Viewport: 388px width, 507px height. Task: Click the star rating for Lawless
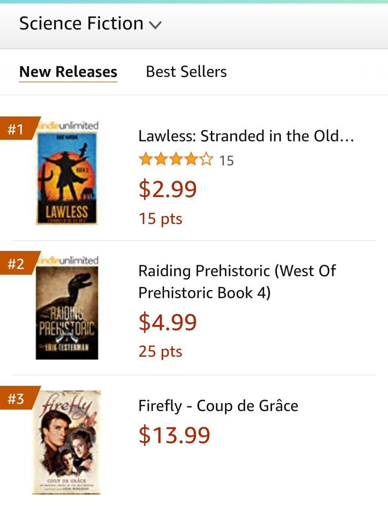click(x=176, y=160)
